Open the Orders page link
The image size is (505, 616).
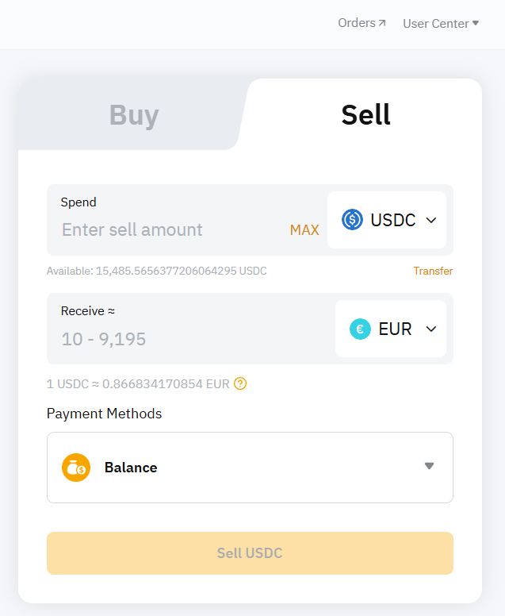pos(357,23)
